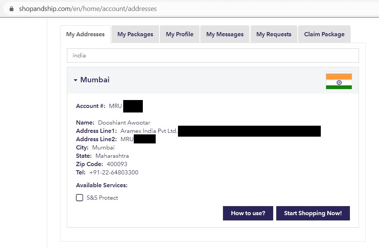Select the My Addresses tab
Screen dimensions: 379x248
tap(85, 34)
